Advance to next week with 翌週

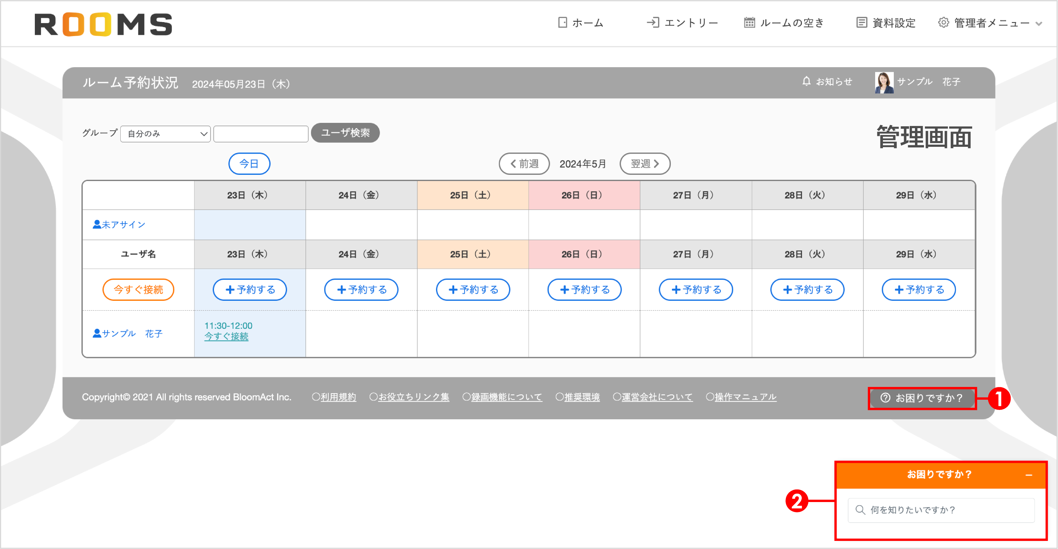click(x=645, y=164)
